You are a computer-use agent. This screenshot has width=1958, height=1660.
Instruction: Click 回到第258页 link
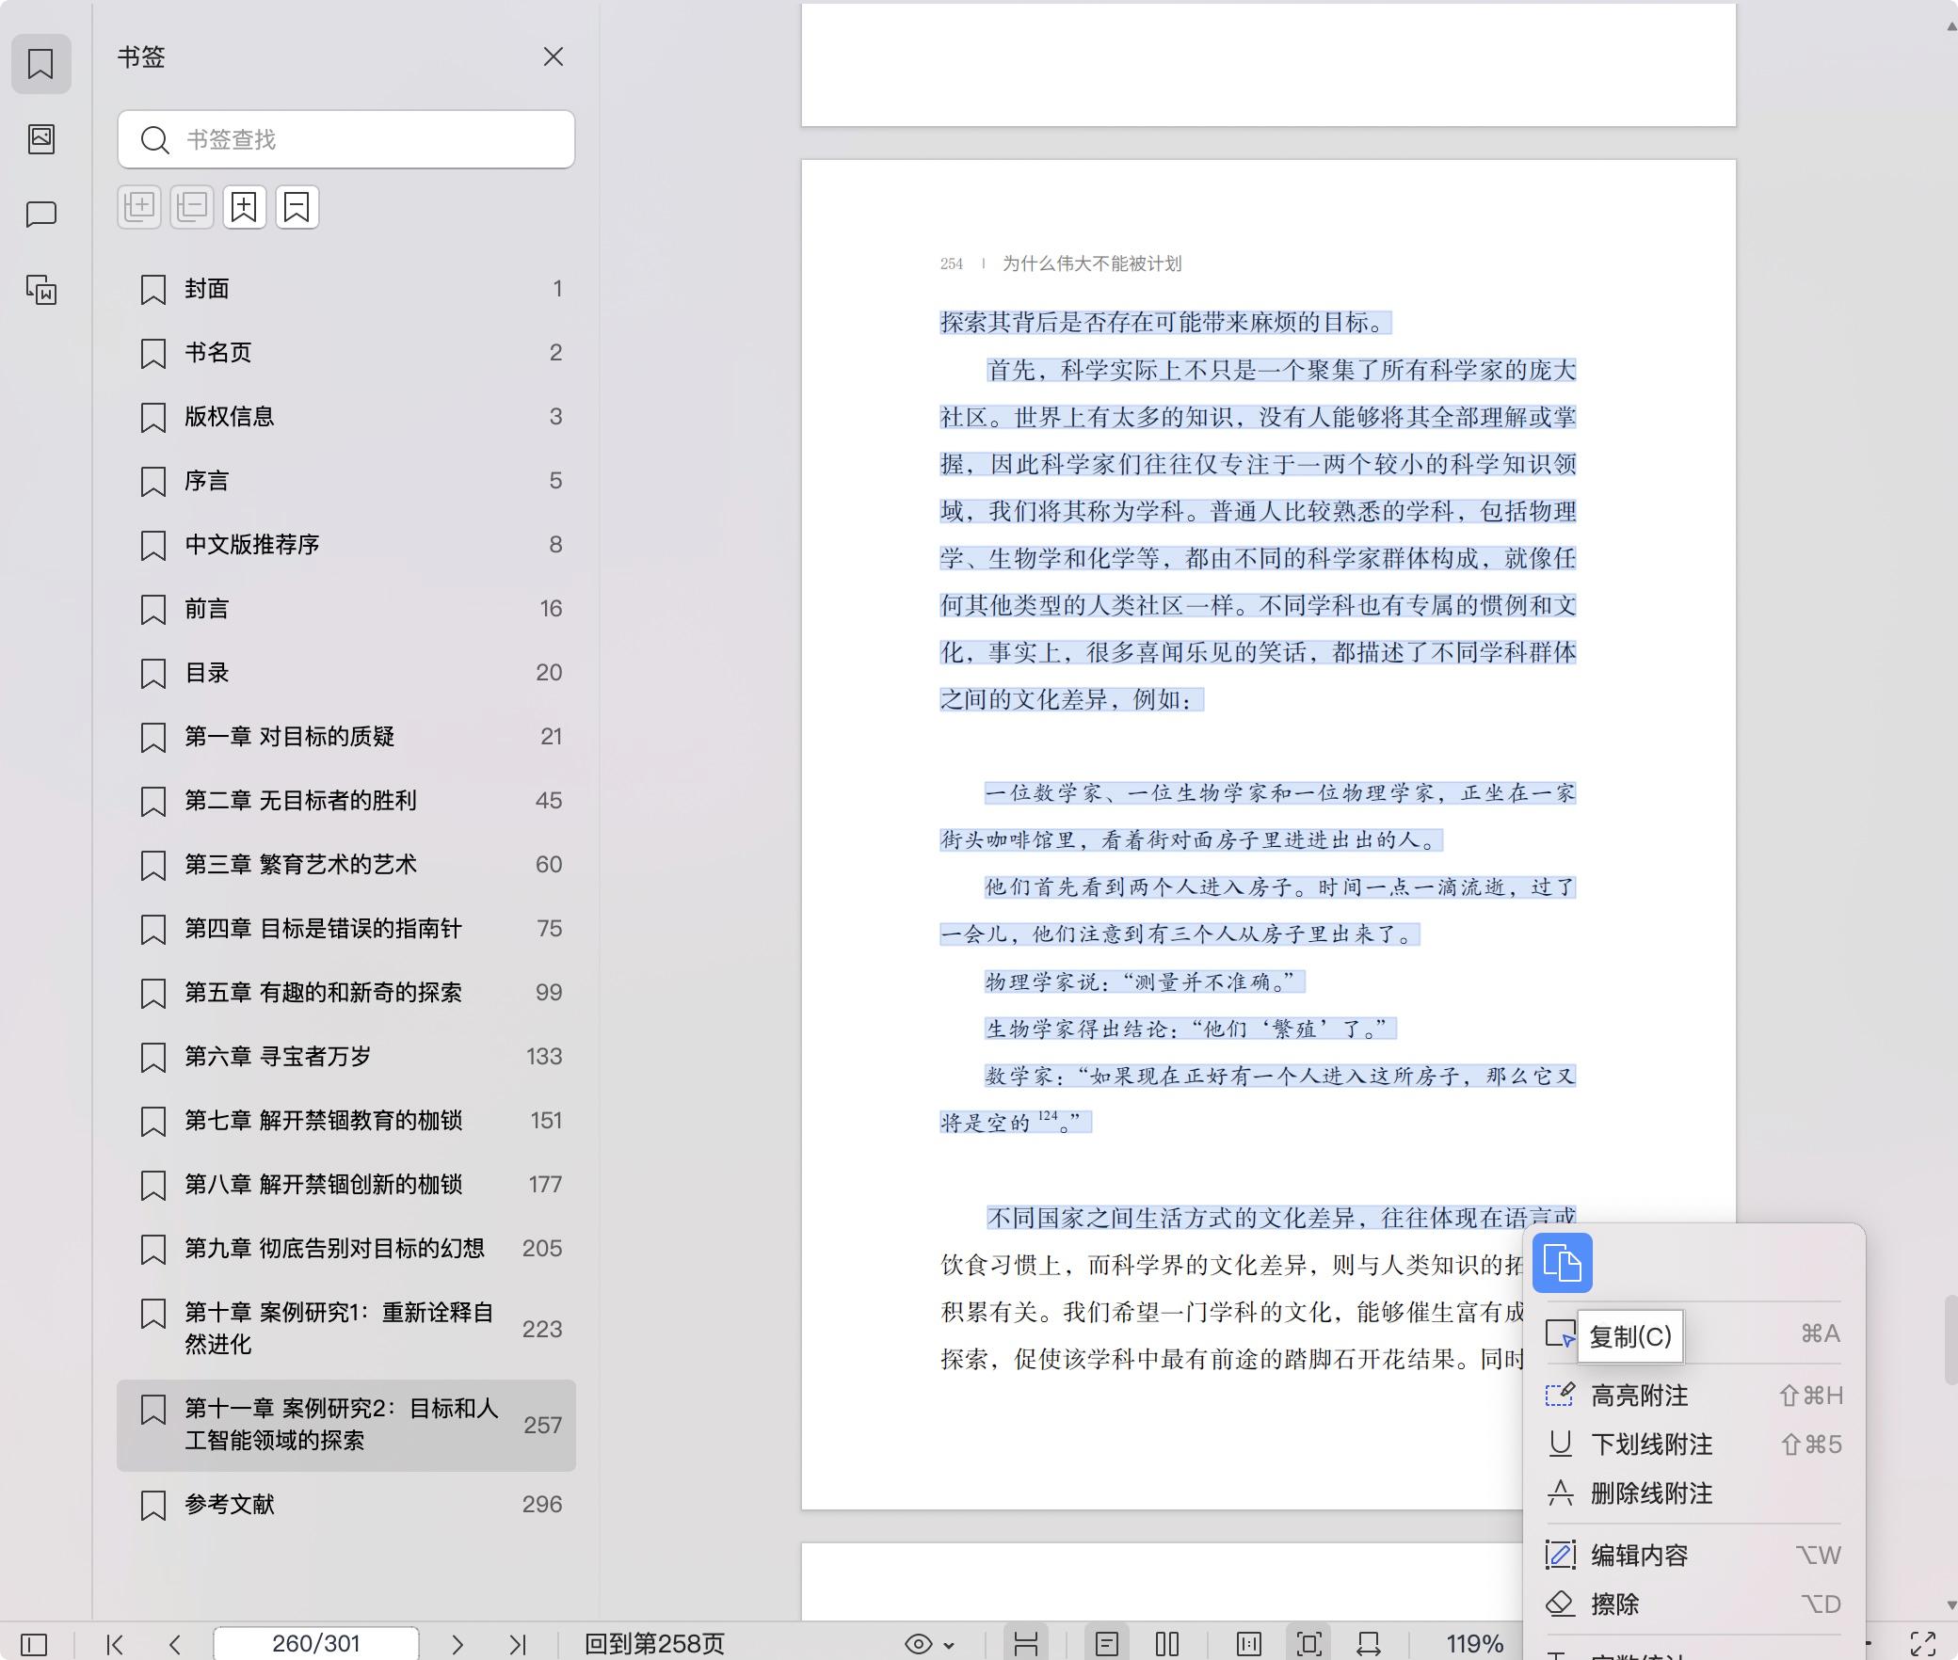654,1644
